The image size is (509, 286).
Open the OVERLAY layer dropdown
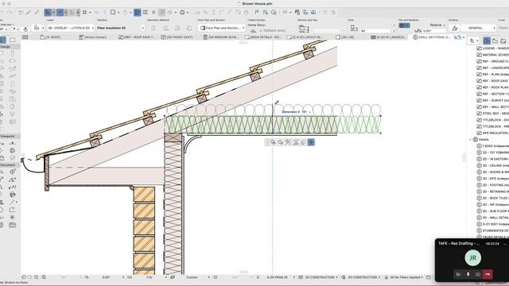(x=71, y=29)
